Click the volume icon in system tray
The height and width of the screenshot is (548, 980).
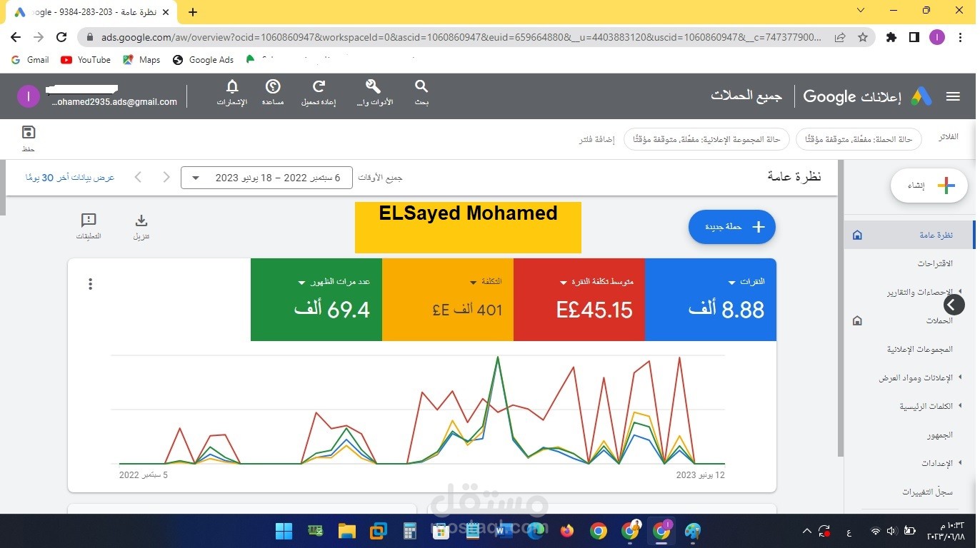[891, 531]
